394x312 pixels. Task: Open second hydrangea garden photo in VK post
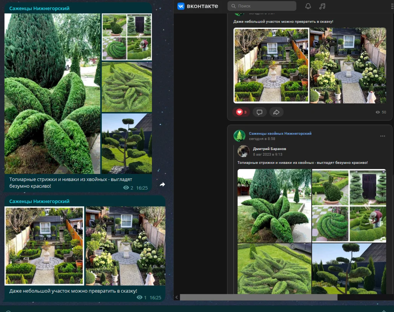point(348,65)
